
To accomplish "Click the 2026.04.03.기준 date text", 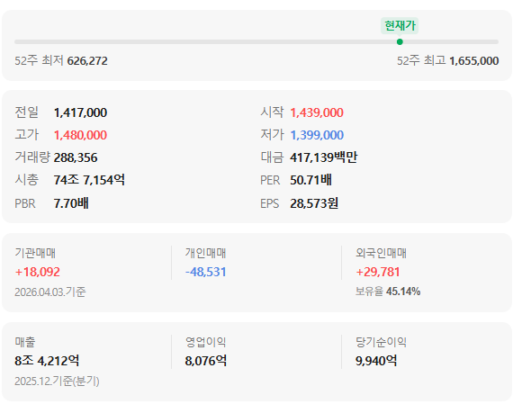I will pyautogui.click(x=50, y=292).
